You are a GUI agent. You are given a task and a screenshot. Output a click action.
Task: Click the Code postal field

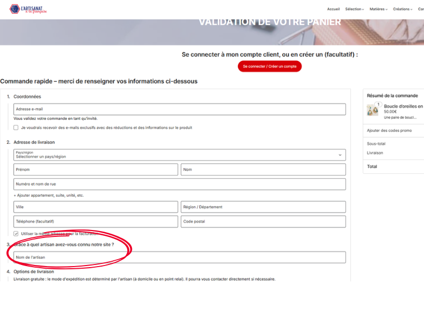(x=263, y=222)
